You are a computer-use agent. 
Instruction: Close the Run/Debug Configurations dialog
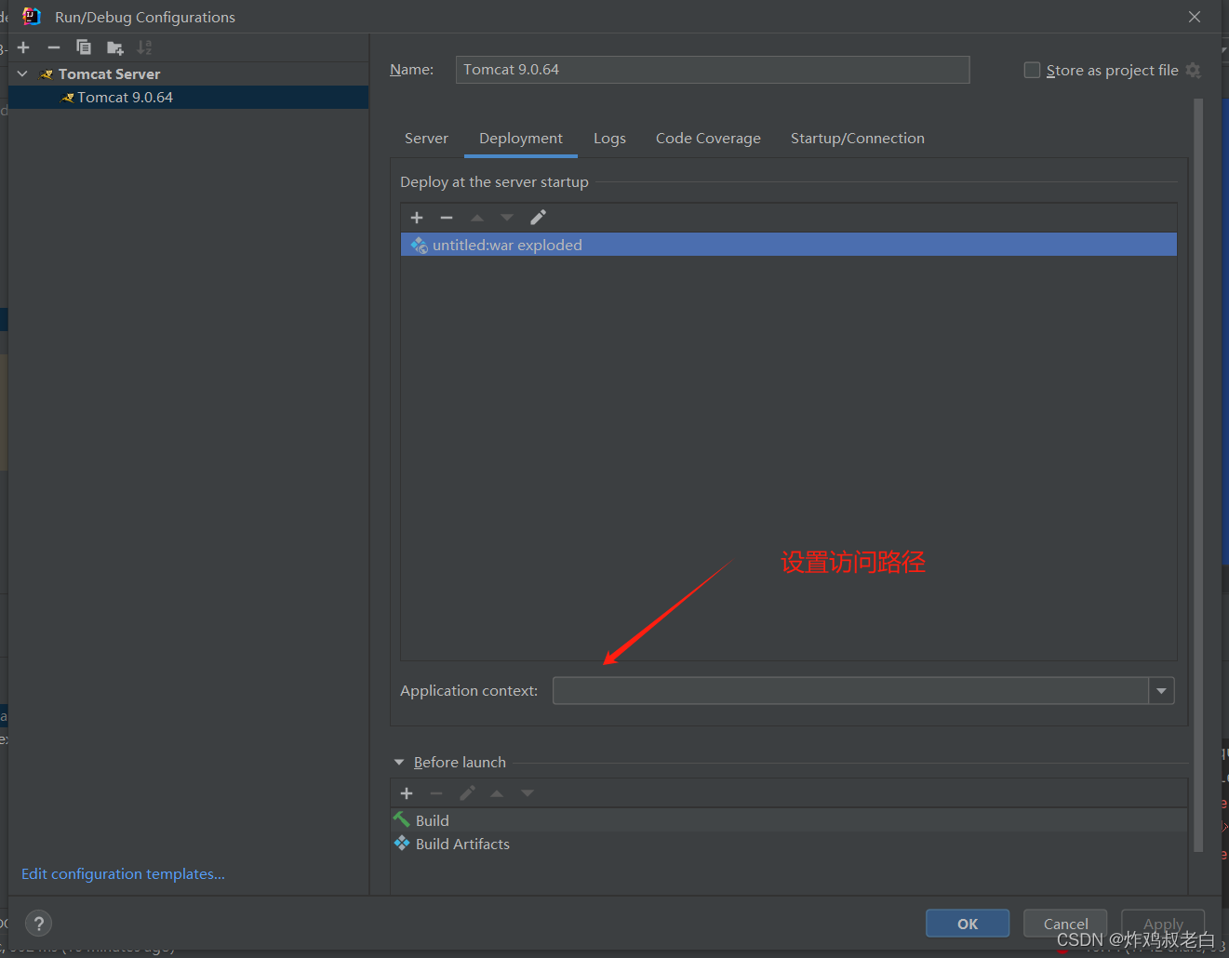tap(1195, 17)
